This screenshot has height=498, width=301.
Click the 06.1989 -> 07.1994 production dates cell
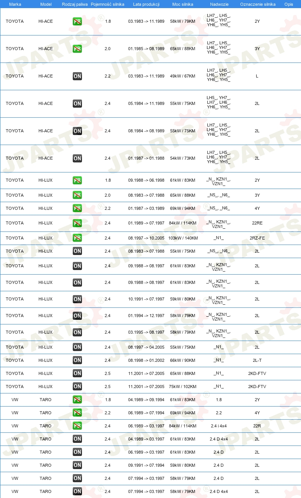click(x=146, y=413)
